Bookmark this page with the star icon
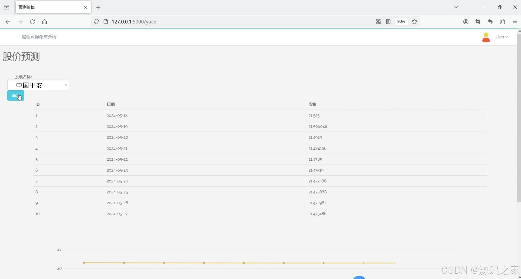This screenshot has width=521, height=279. tap(414, 22)
